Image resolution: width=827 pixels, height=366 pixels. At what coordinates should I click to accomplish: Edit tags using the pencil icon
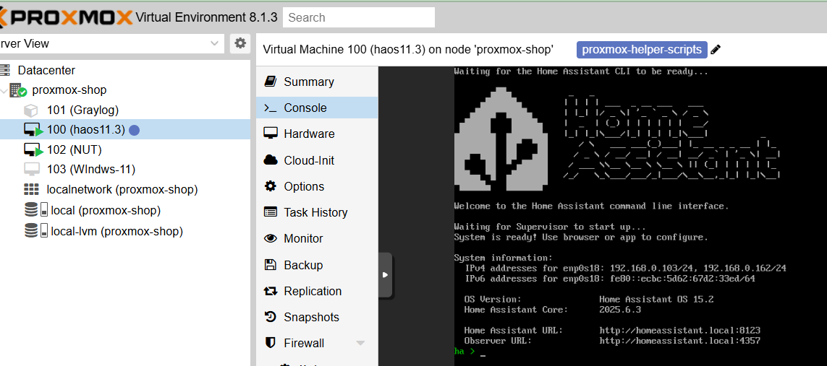point(715,50)
